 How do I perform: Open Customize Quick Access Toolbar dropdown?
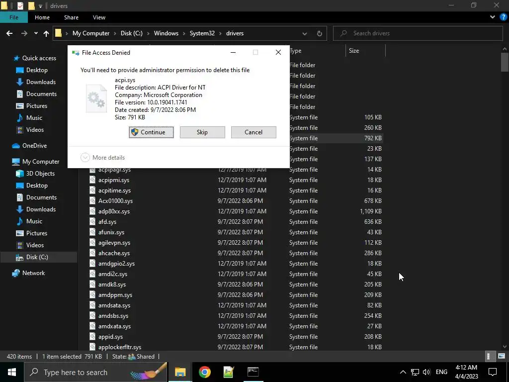coord(41,6)
